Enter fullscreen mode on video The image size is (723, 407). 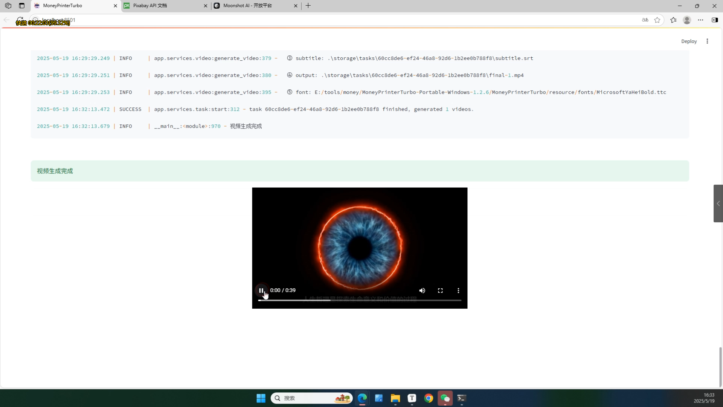coord(440,291)
